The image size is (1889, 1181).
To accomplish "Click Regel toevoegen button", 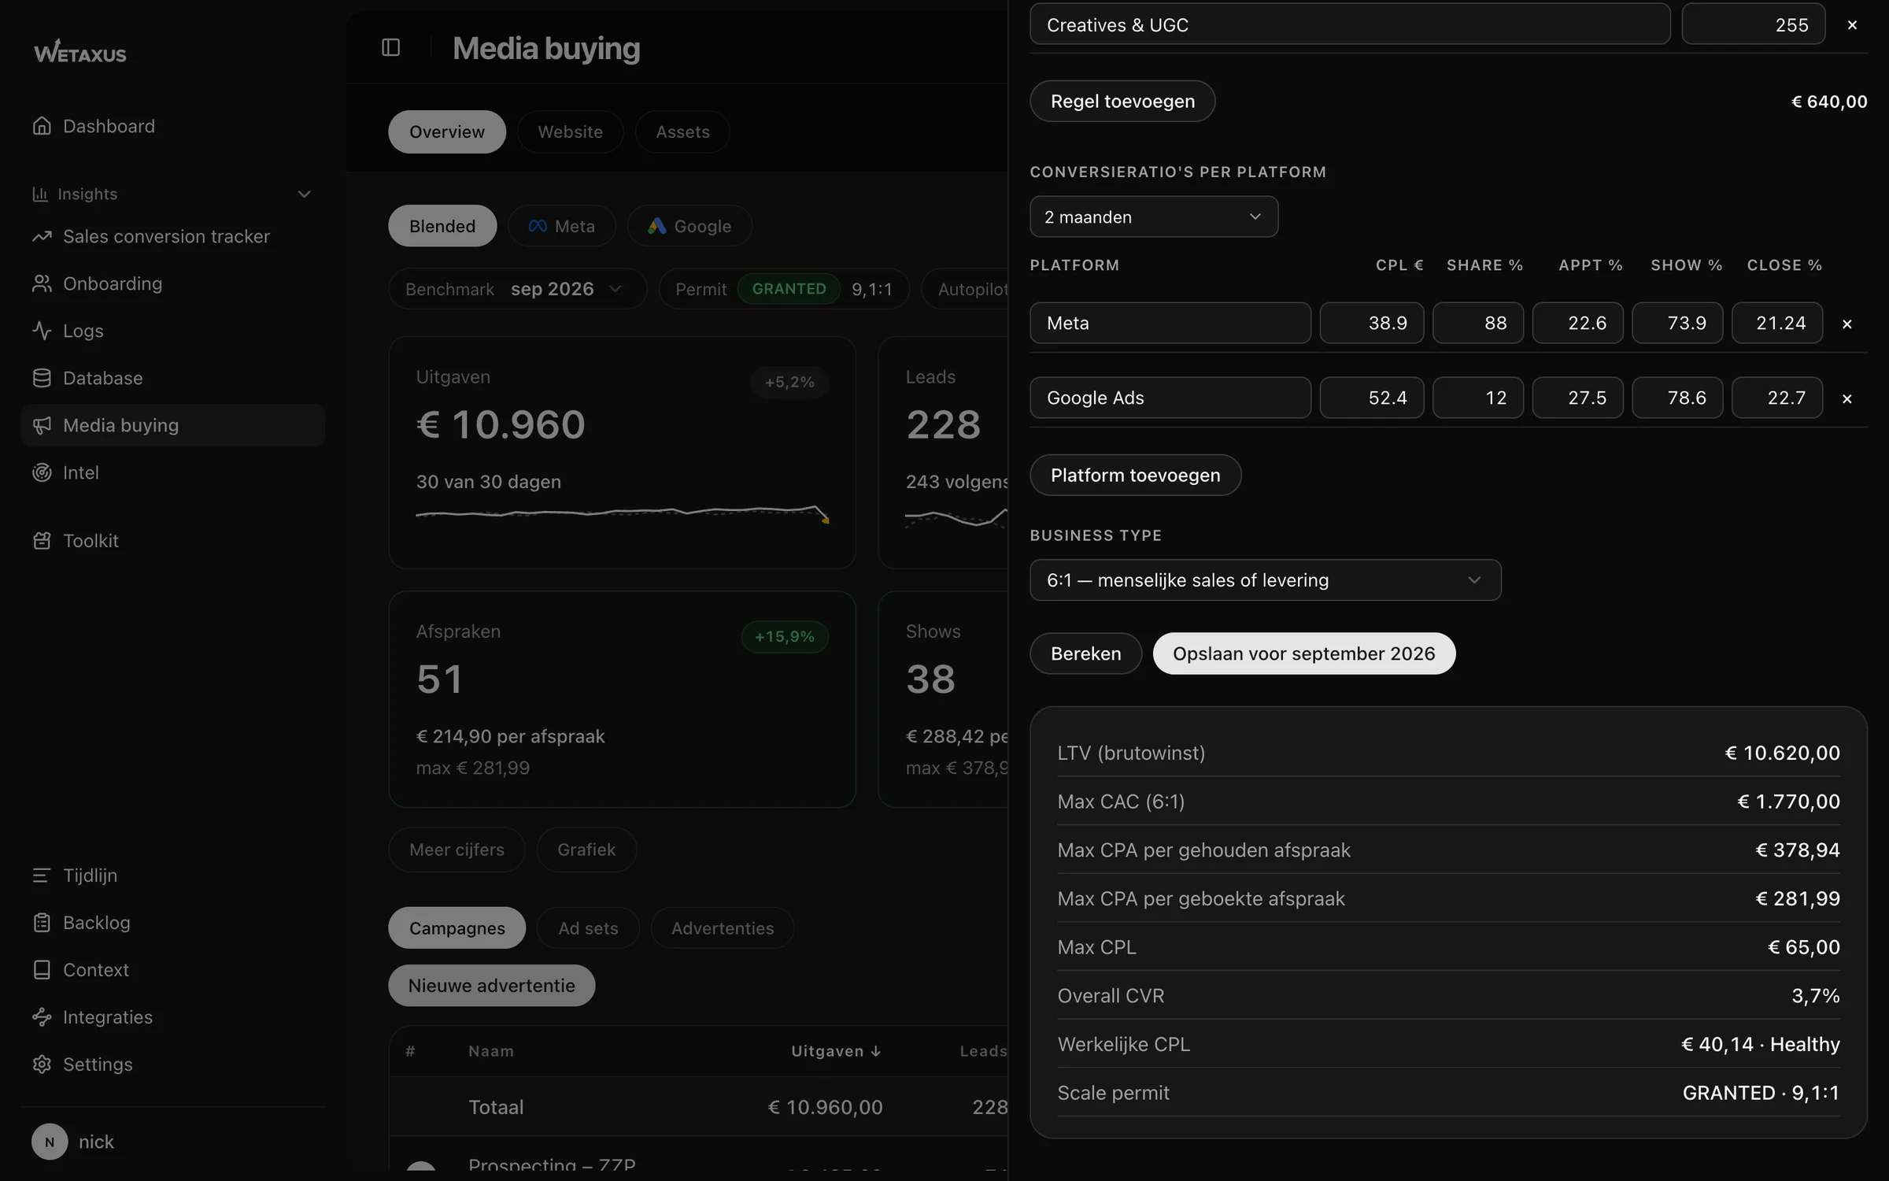I will (1122, 101).
